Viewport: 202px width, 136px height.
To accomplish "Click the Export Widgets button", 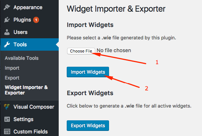I will pos(88,125).
